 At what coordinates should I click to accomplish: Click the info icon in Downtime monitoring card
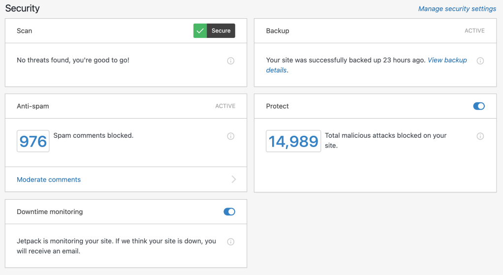pyautogui.click(x=230, y=242)
